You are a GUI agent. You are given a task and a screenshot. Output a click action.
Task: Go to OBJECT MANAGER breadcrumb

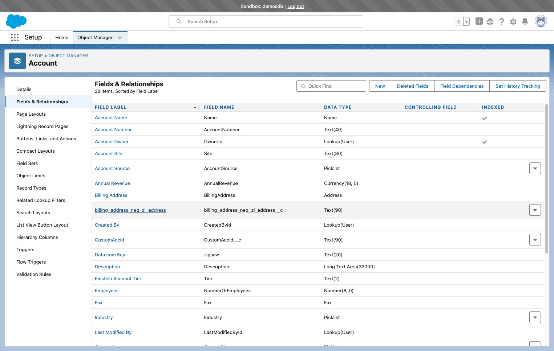(68, 56)
